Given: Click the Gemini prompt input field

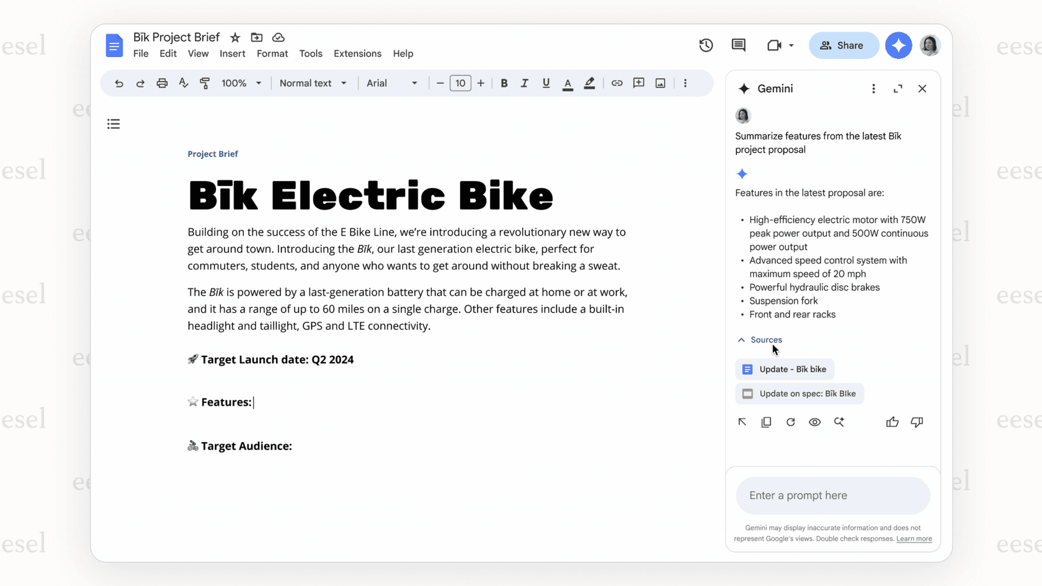Looking at the screenshot, I should tap(832, 495).
